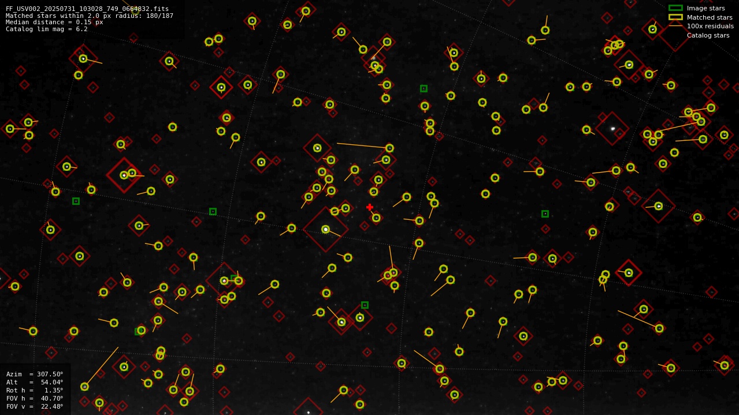
Task: Click the 'Catalog lim mag = 6.2' line
Action: pos(47,29)
